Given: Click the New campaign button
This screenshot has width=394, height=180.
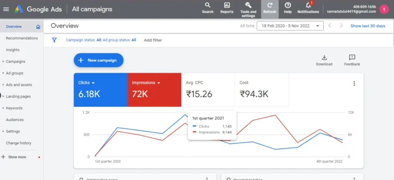Looking at the screenshot, I should pyautogui.click(x=98, y=60).
